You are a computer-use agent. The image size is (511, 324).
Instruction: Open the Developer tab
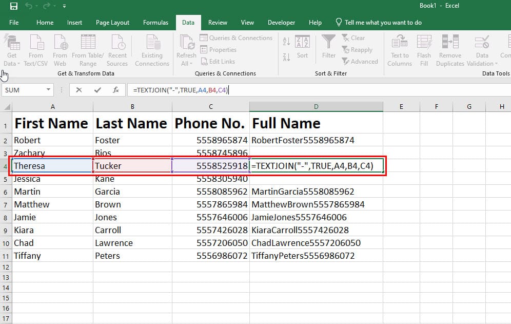(x=281, y=23)
